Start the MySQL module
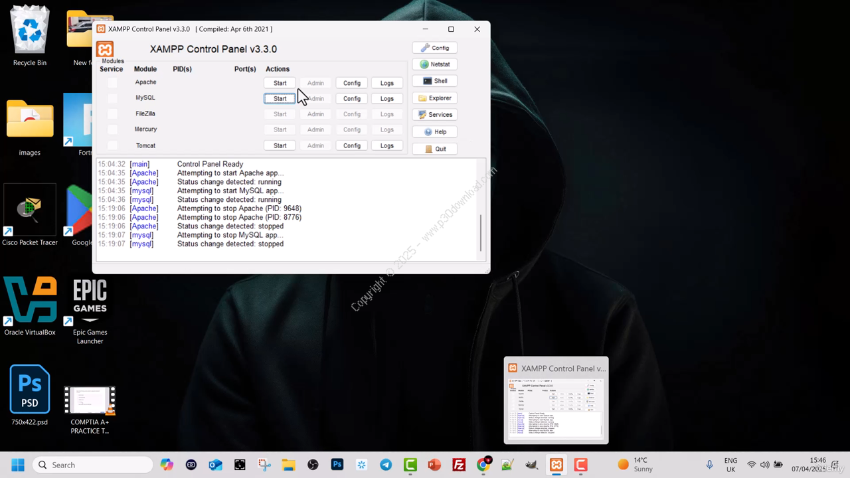Viewport: 850px width, 478px height. [280, 98]
